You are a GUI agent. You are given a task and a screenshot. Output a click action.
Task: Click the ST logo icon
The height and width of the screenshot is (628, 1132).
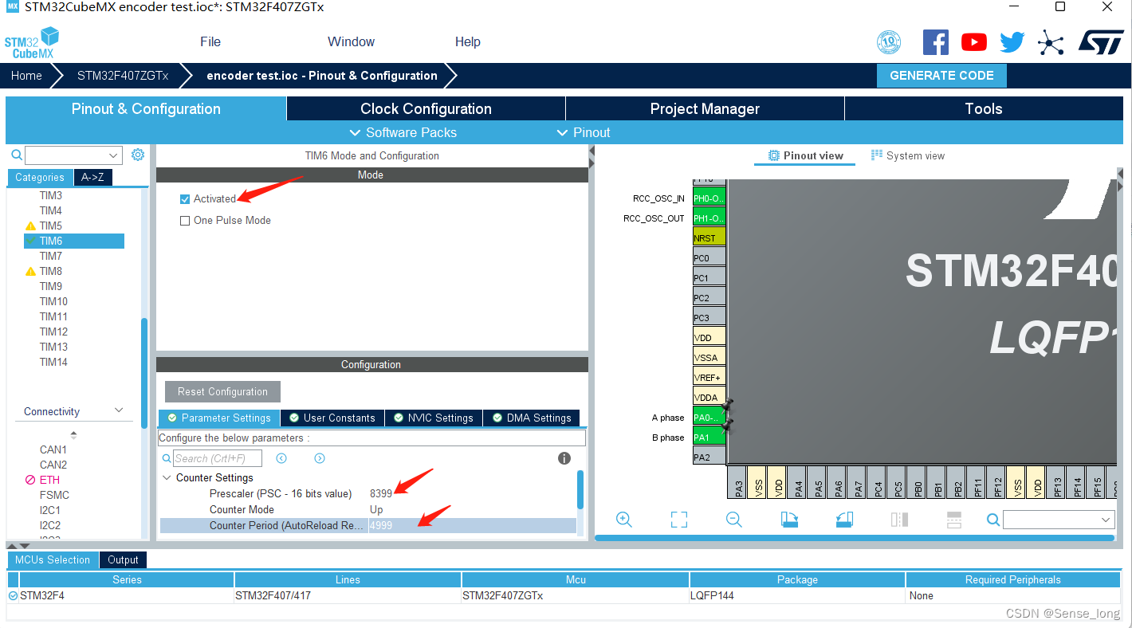coord(1101,42)
